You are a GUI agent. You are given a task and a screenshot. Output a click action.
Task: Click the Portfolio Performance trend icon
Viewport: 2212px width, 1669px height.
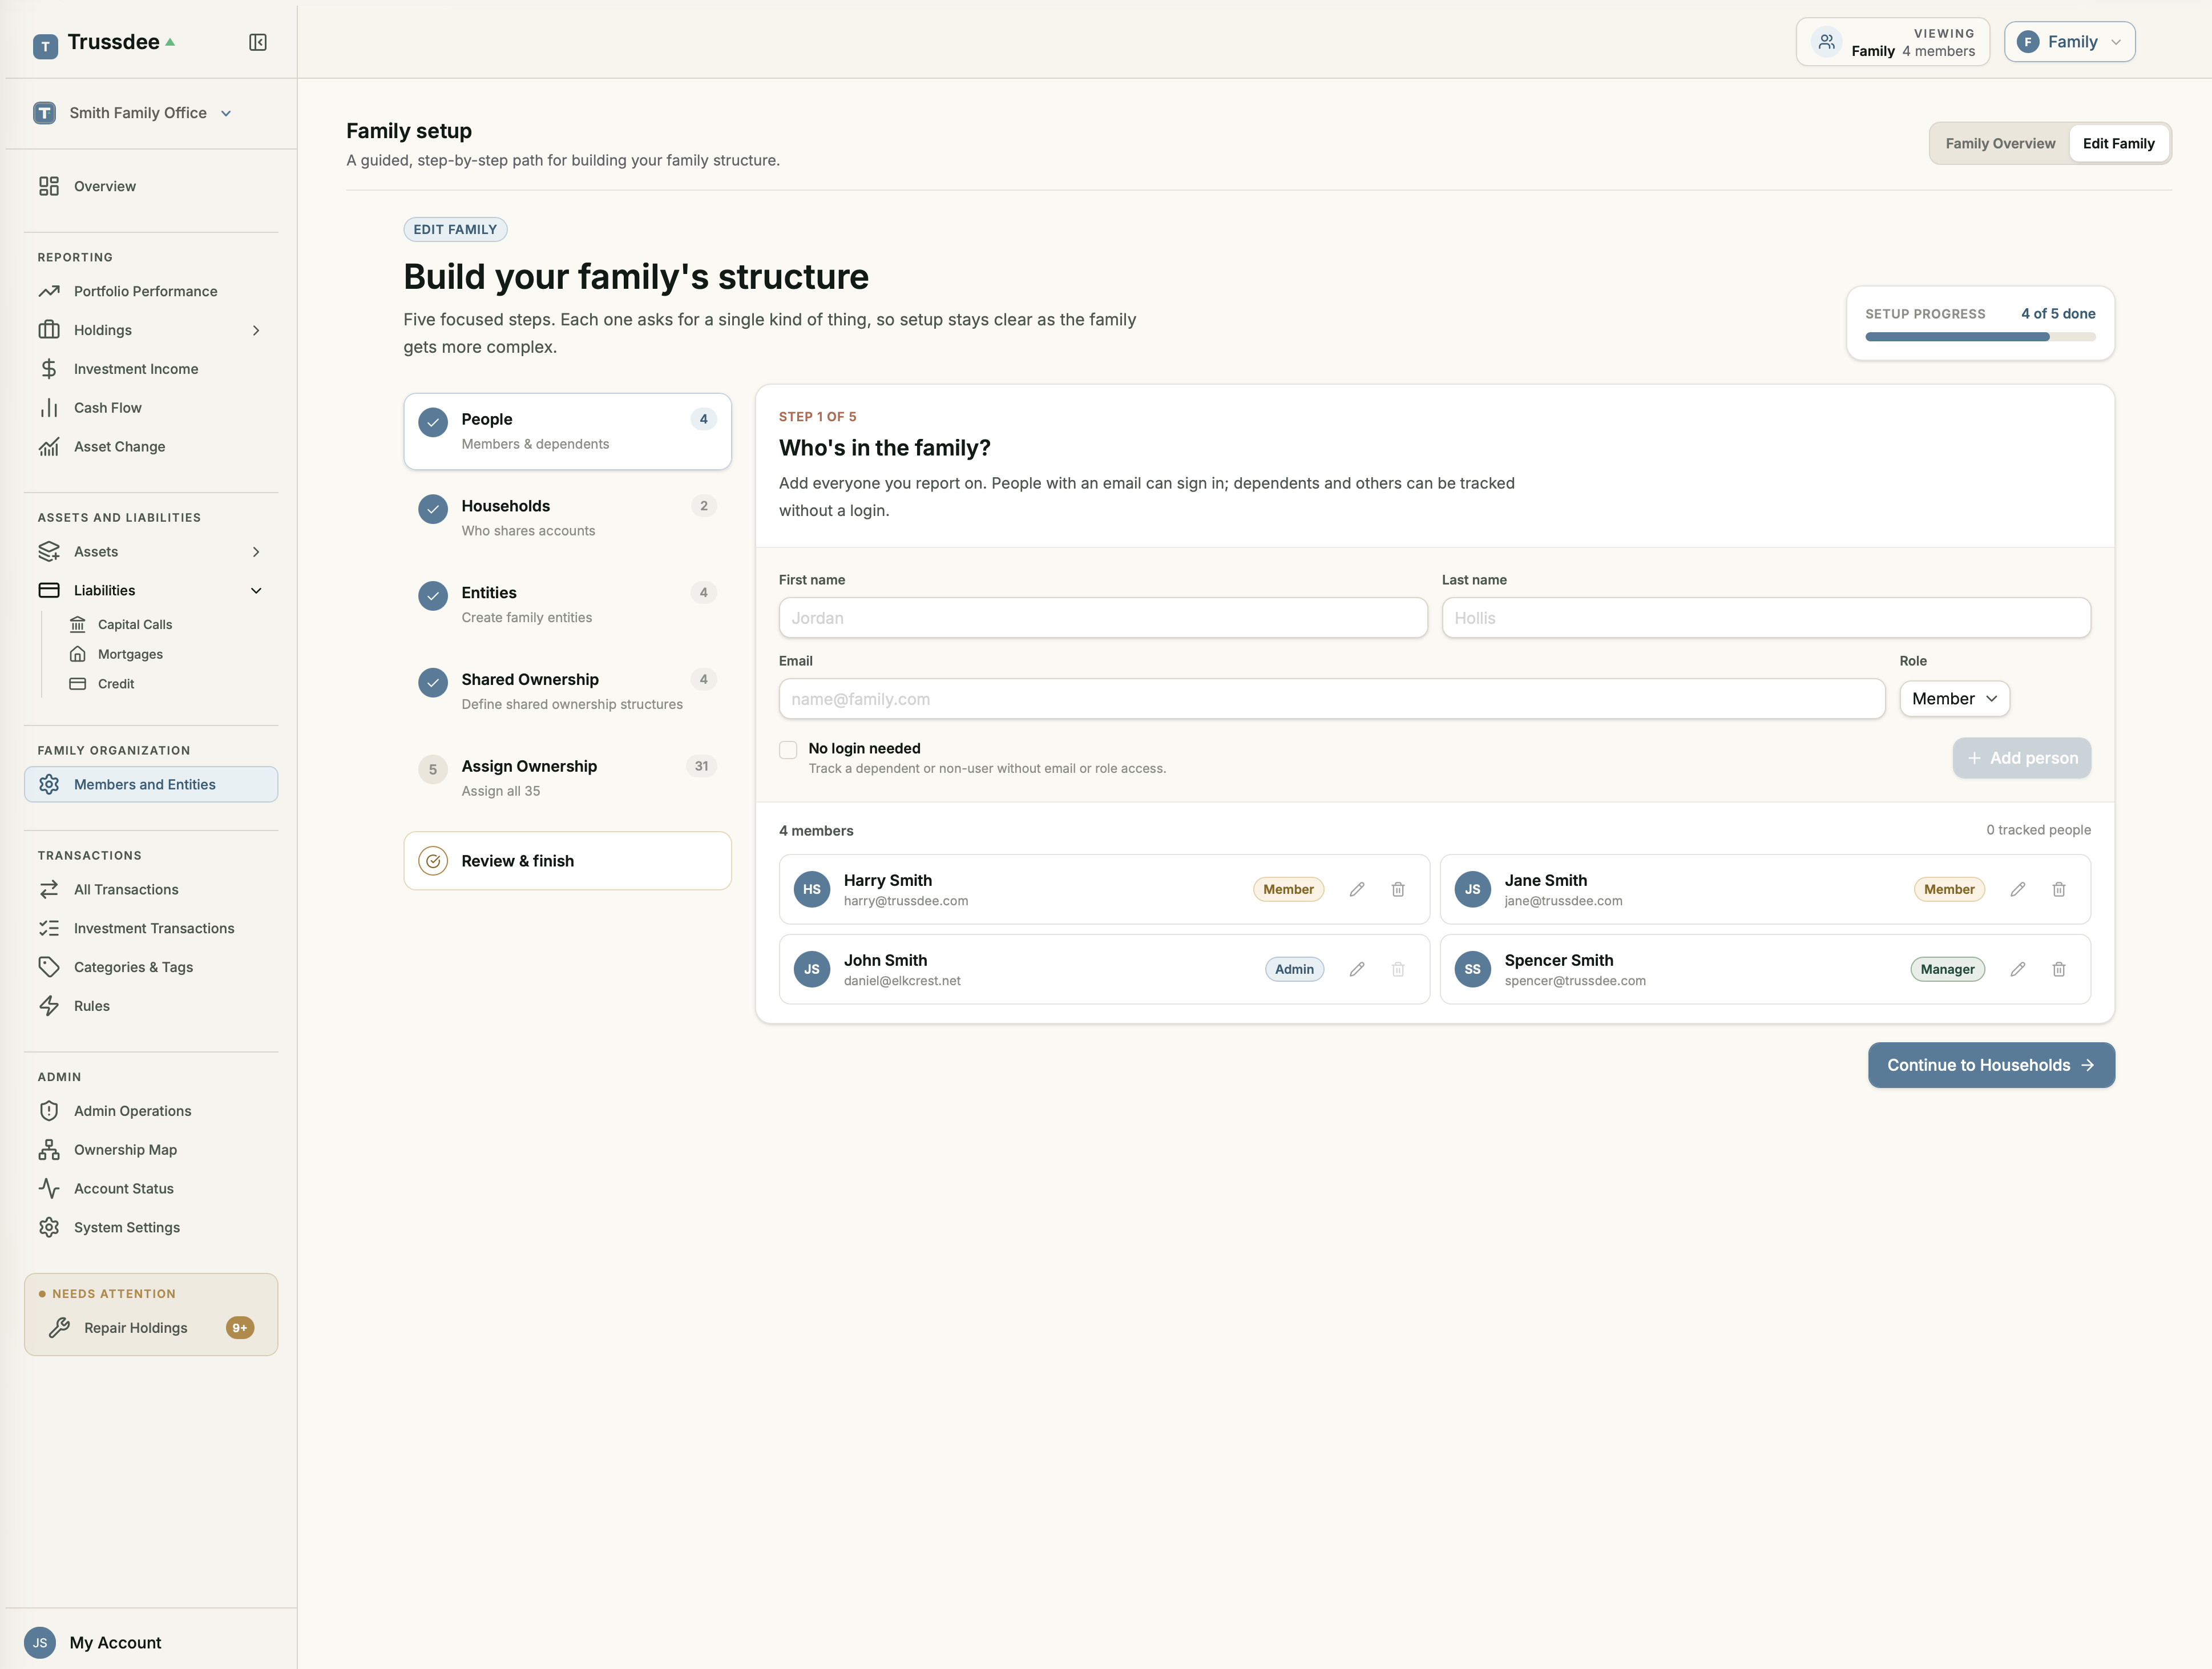pos(49,291)
